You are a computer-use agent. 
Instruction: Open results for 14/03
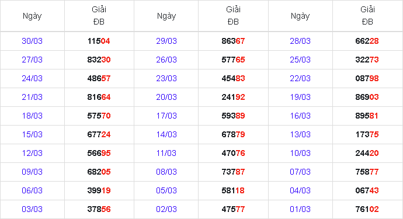[x=166, y=135]
